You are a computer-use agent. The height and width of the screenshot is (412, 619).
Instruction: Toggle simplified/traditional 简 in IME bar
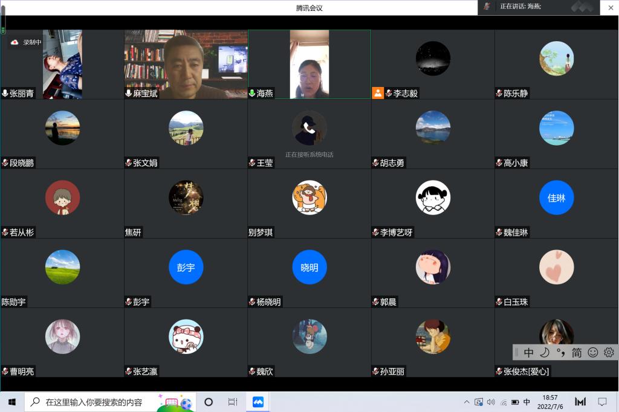(577, 352)
